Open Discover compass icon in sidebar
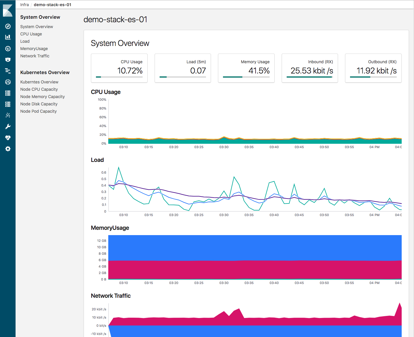The height and width of the screenshot is (337, 414). point(8,26)
